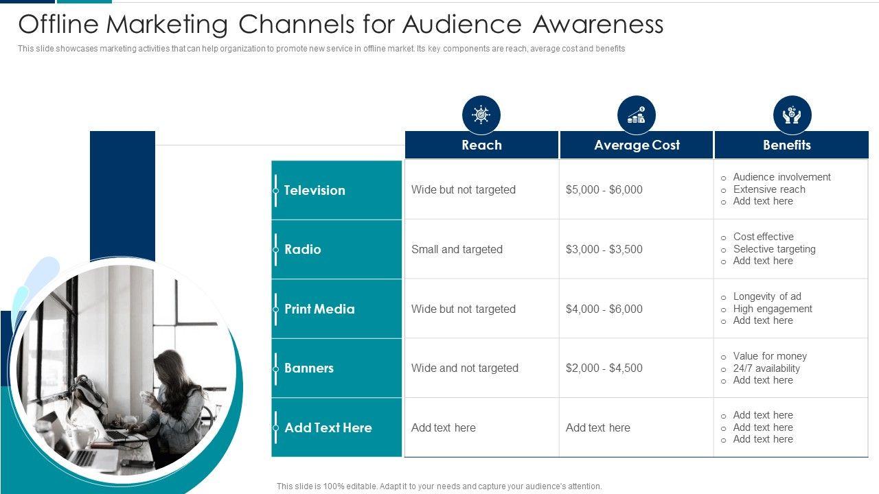The height and width of the screenshot is (494, 879).
Task: Click Print Media's reach cell text
Action: click(464, 309)
